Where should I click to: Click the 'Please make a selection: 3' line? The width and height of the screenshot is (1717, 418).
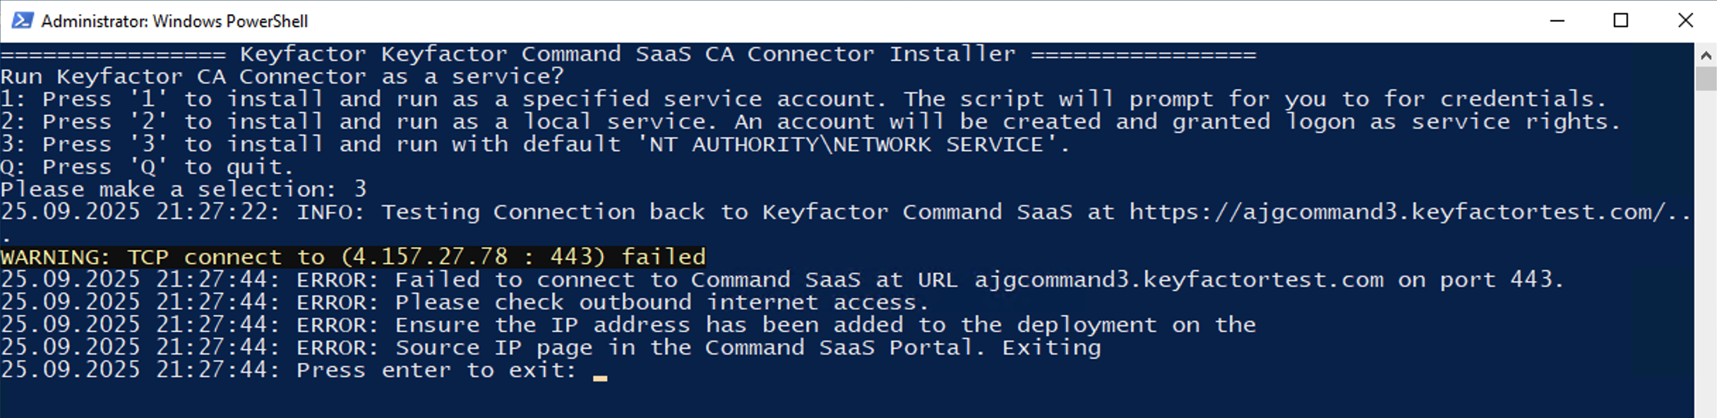coord(184,190)
